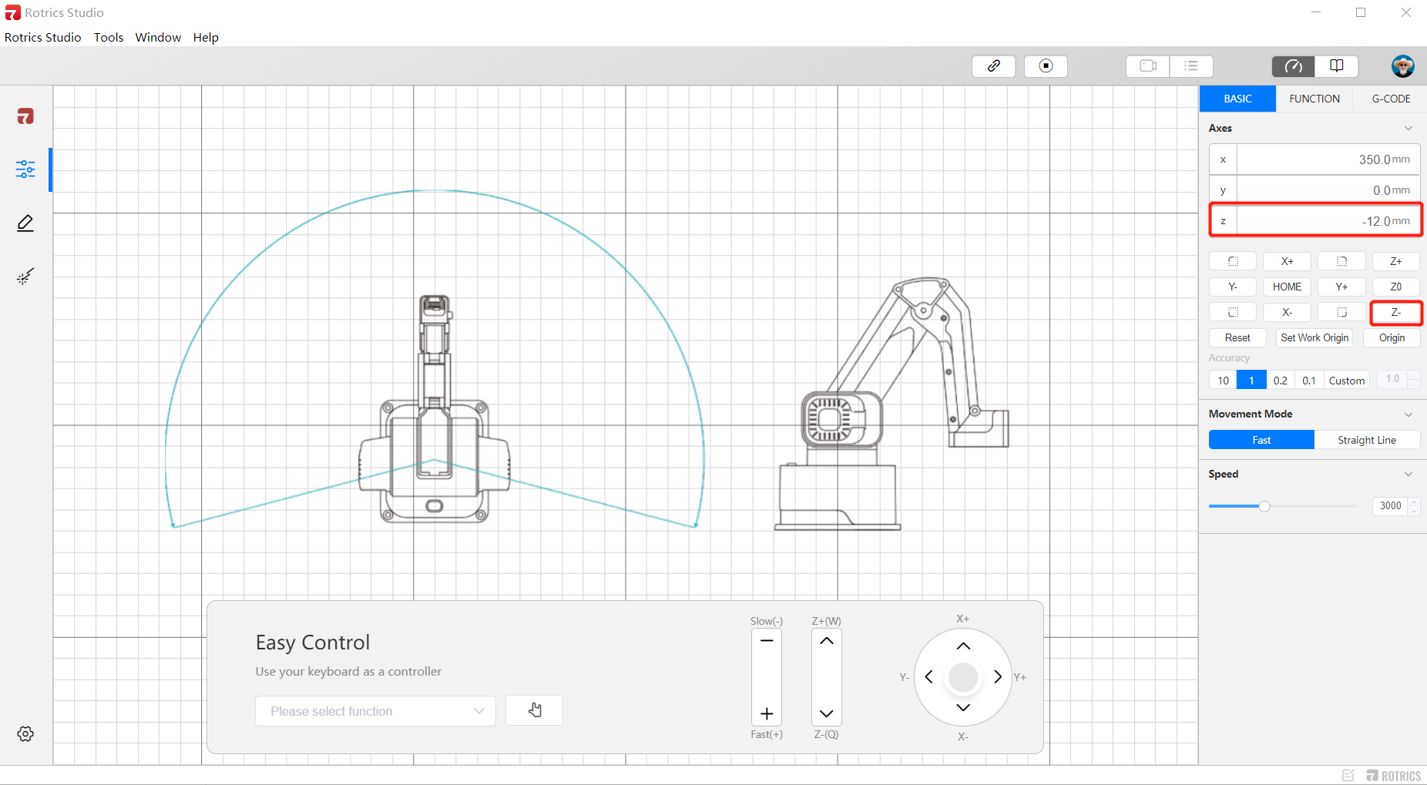Click the Fast(+) plus speed button
Screen dimensions: 1427x785
(767, 713)
